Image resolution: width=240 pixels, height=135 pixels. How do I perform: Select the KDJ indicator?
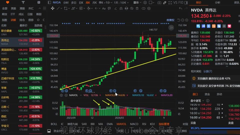[x=152, y=124]
